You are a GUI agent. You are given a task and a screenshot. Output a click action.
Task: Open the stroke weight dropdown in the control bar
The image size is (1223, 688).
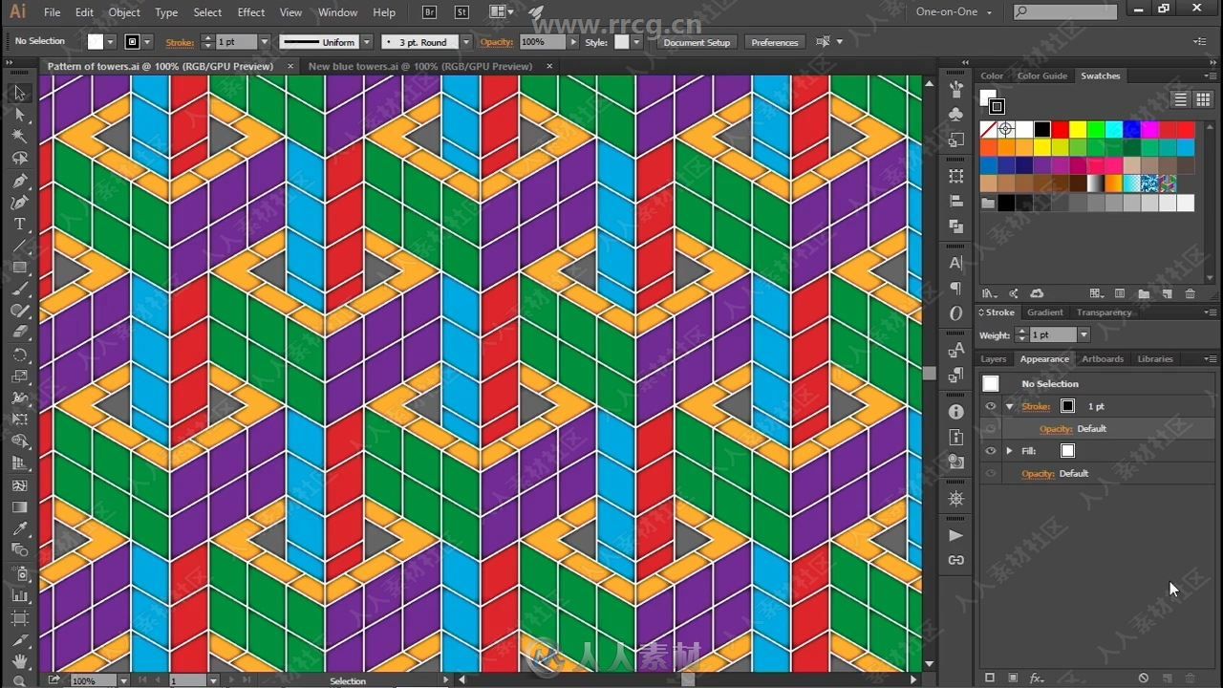(265, 42)
